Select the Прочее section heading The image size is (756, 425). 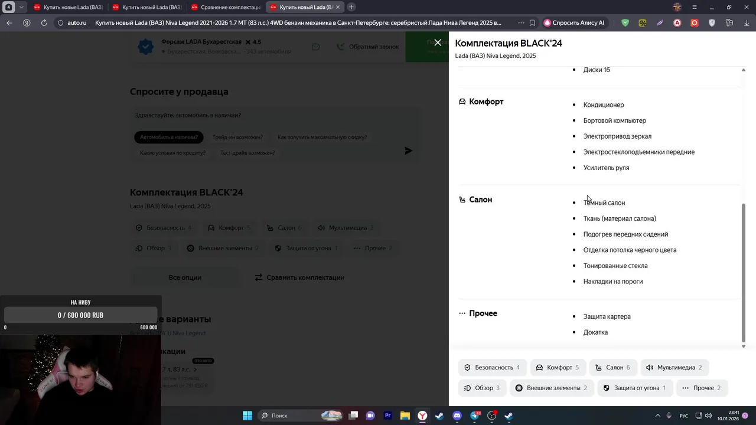coord(483,313)
